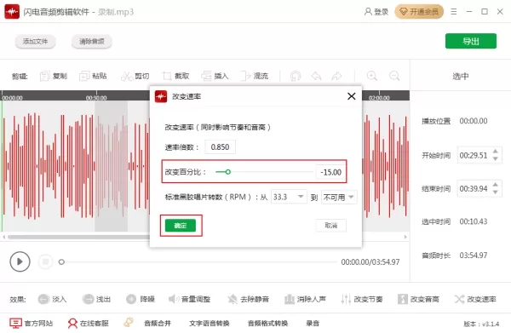Zoom in on the waveform
The image size is (511, 333).
pyautogui.click(x=372, y=76)
